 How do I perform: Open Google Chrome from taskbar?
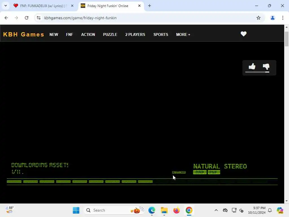coord(189,210)
